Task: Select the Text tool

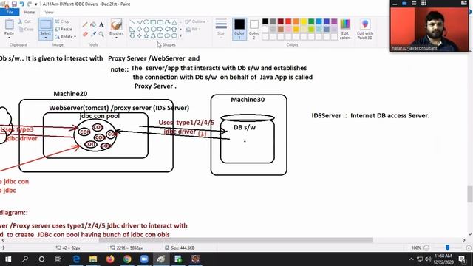Action: pos(101,24)
